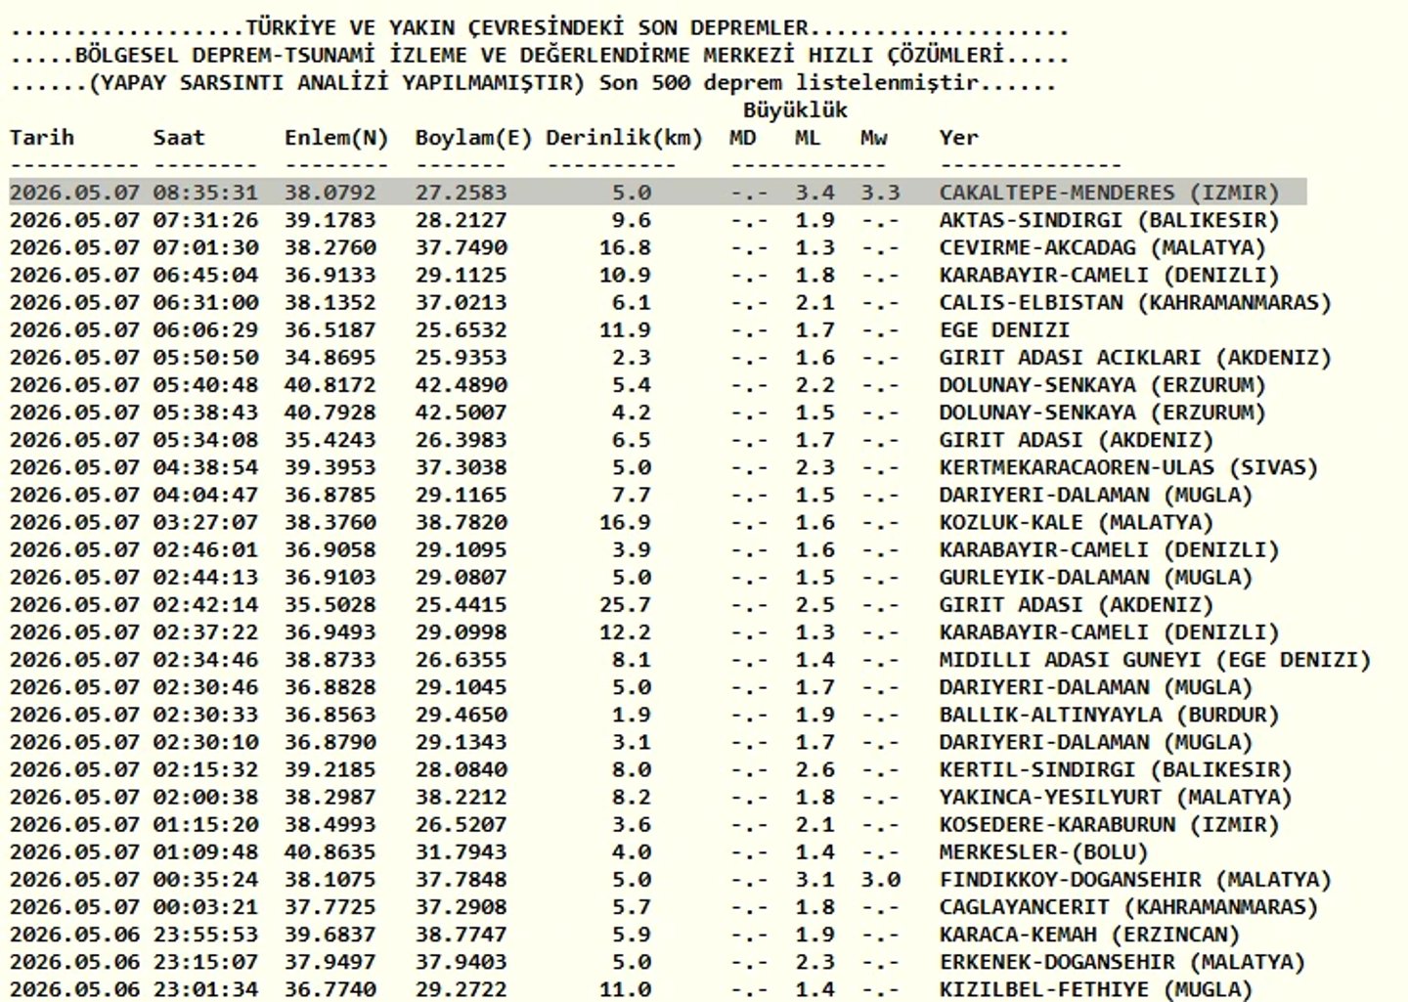Click MIDILLI ADASI GUNEYI (EGE DENIZI)
Viewport: 1408px width, 1002px height.
pyautogui.click(x=1155, y=660)
